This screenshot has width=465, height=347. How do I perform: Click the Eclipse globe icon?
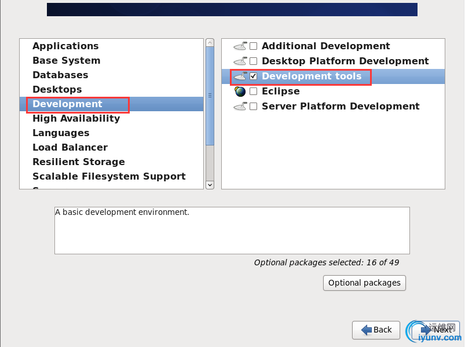(240, 92)
